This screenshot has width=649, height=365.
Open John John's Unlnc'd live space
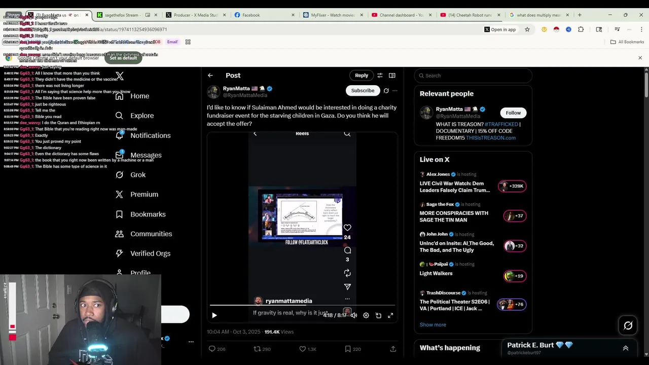pyautogui.click(x=473, y=243)
